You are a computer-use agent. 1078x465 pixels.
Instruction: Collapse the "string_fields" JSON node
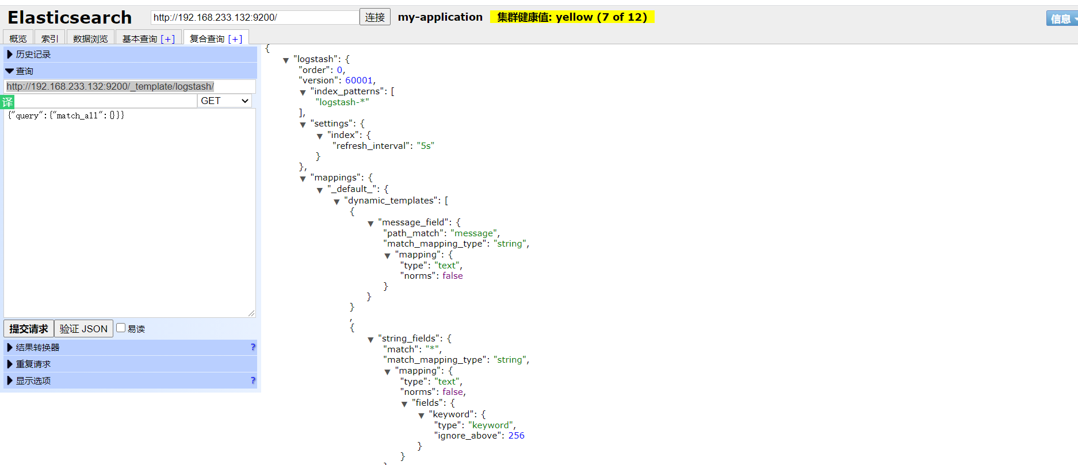click(370, 340)
